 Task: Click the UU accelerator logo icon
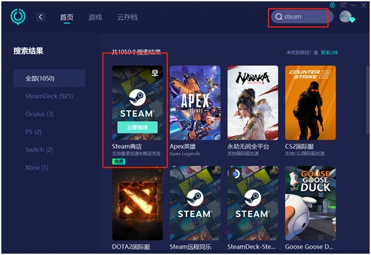pos(18,17)
